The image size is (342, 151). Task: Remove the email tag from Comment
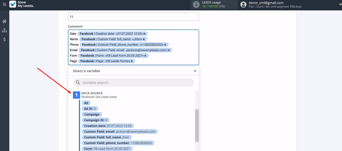[169, 50]
